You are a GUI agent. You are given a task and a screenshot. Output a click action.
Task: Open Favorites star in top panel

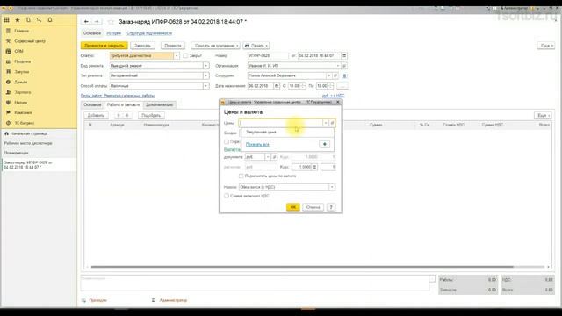click(x=18, y=20)
